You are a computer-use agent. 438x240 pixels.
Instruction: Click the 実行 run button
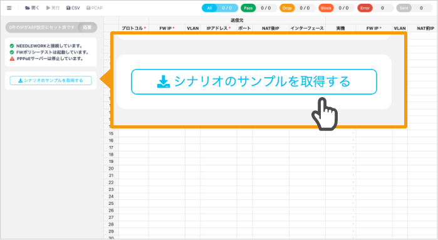click(53, 8)
